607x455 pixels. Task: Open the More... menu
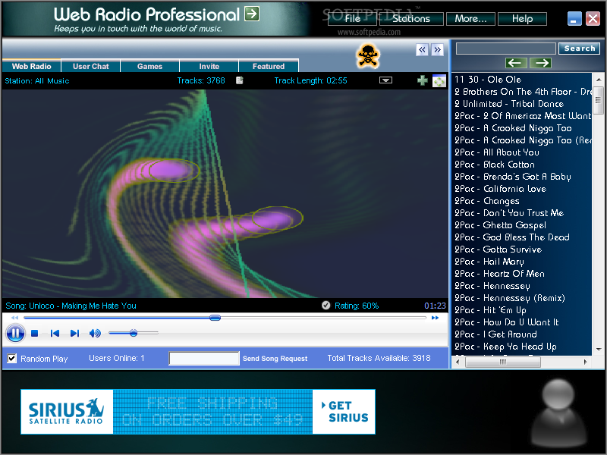coord(470,18)
